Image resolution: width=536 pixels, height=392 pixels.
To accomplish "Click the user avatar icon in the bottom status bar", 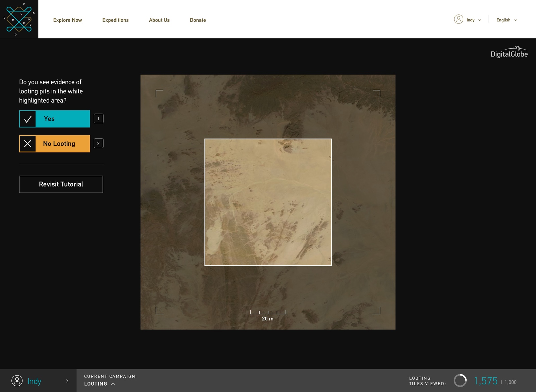I will pos(16,381).
